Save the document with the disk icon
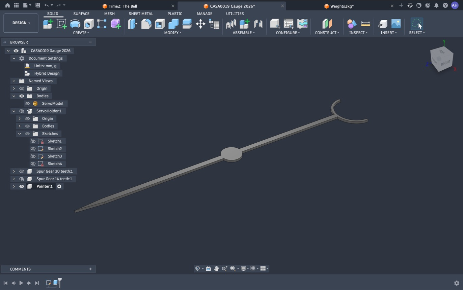The width and height of the screenshot is (463, 290). [x=38, y=5]
